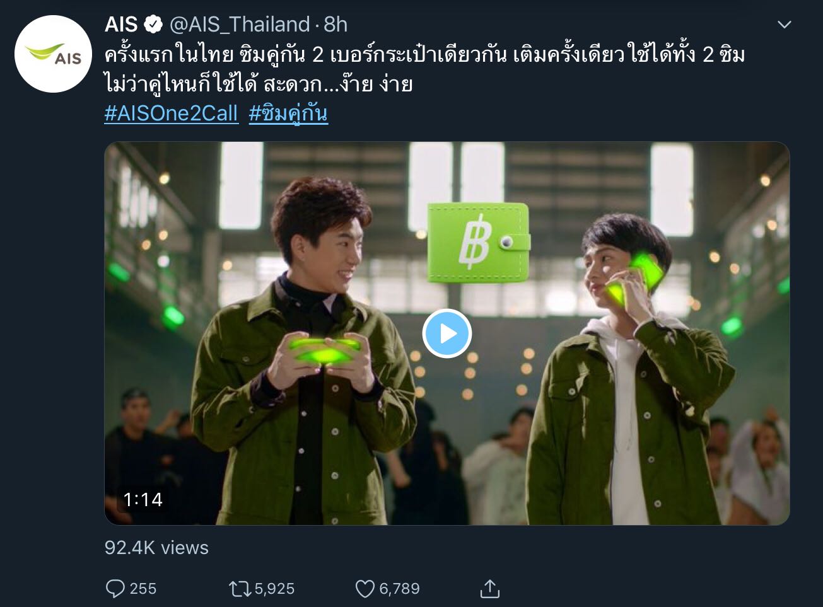Open the 8h tweet timestamp
Viewport: 823px width, 607px height.
(336, 25)
